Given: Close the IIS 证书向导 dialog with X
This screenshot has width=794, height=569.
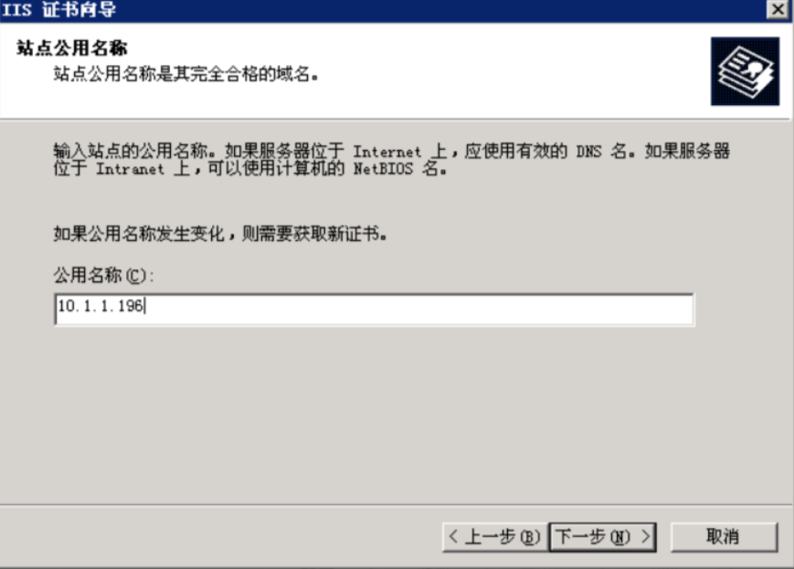Looking at the screenshot, I should [x=778, y=9].
